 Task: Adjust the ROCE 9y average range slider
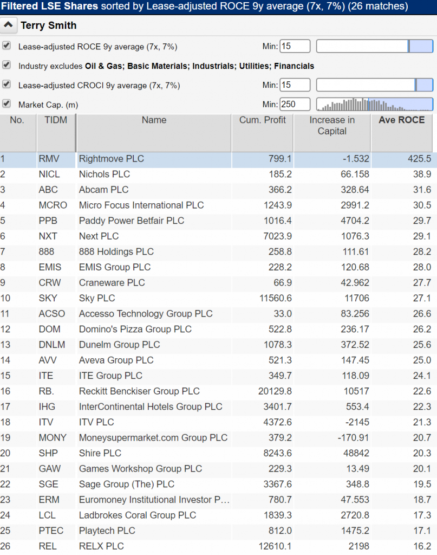pyautogui.click(x=375, y=46)
